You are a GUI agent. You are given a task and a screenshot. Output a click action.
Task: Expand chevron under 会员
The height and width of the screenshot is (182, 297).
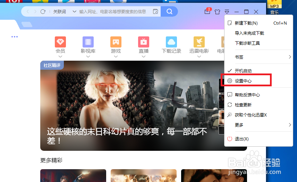pos(60,57)
